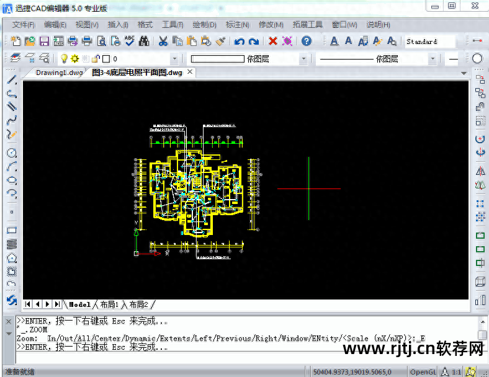
Task: Toggle the layer freeze sun icon
Action: 75,58
